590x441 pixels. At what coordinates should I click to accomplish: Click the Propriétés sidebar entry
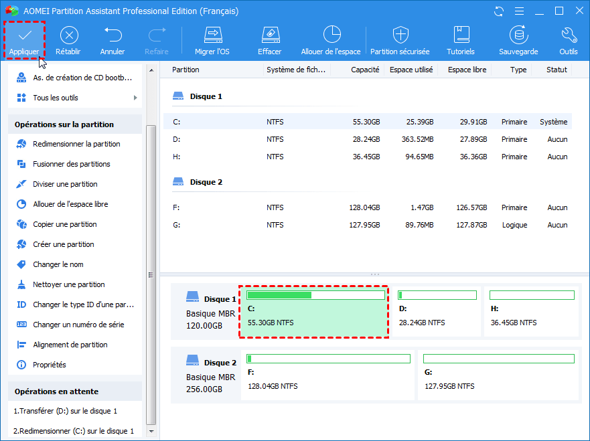click(50, 365)
